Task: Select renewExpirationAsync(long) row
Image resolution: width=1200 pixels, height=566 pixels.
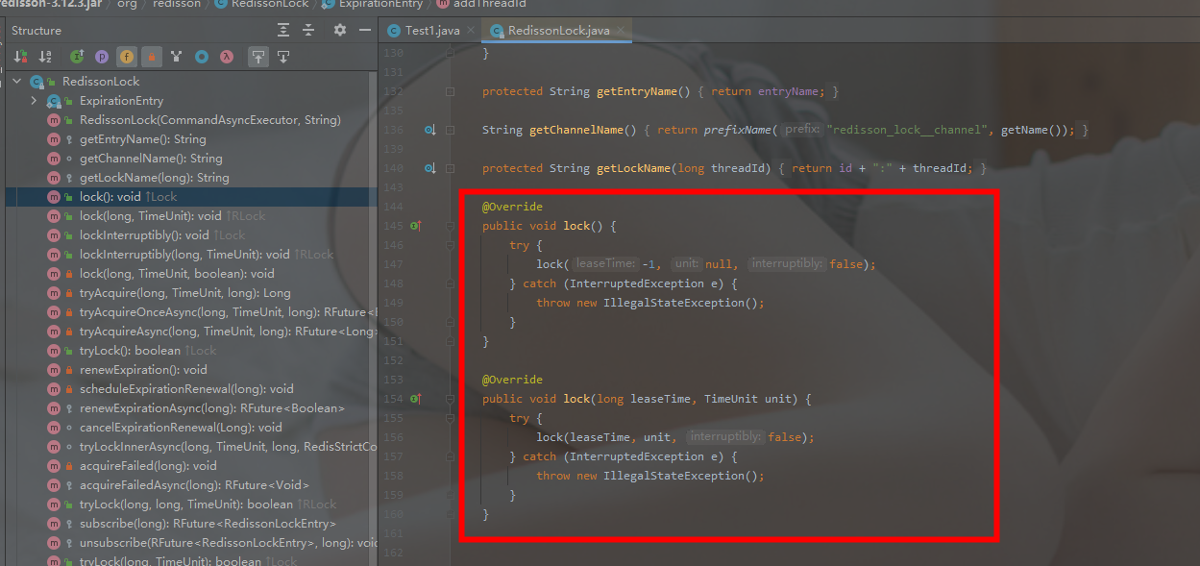Action: point(191,408)
